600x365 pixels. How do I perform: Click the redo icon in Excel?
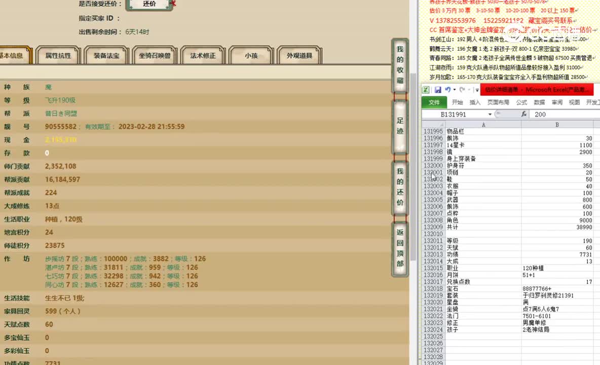(x=462, y=90)
